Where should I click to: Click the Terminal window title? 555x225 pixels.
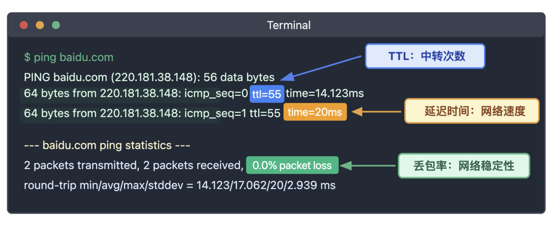click(x=289, y=25)
